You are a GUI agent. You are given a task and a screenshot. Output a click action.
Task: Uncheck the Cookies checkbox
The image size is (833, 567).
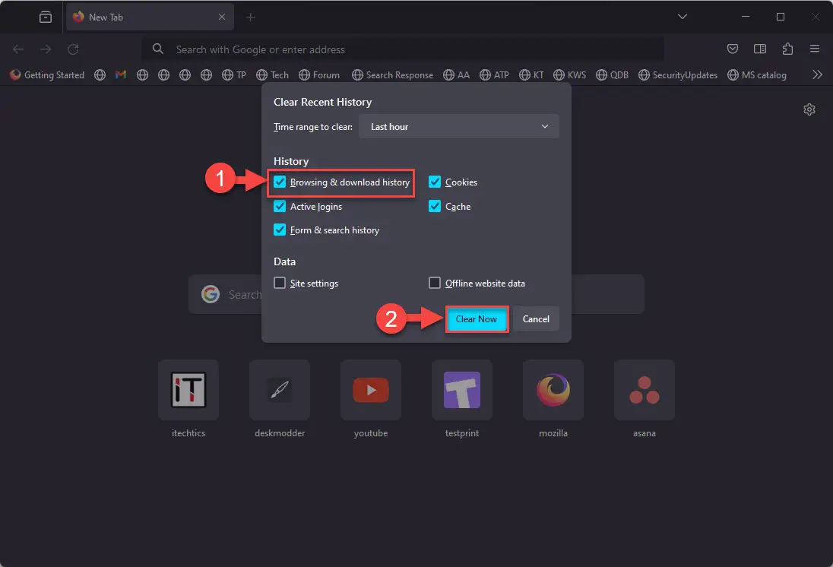pyautogui.click(x=435, y=182)
